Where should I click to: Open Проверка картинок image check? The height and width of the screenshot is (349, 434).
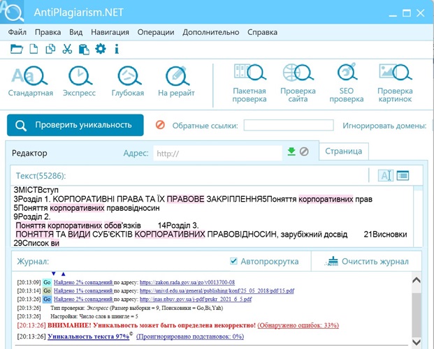click(x=395, y=83)
